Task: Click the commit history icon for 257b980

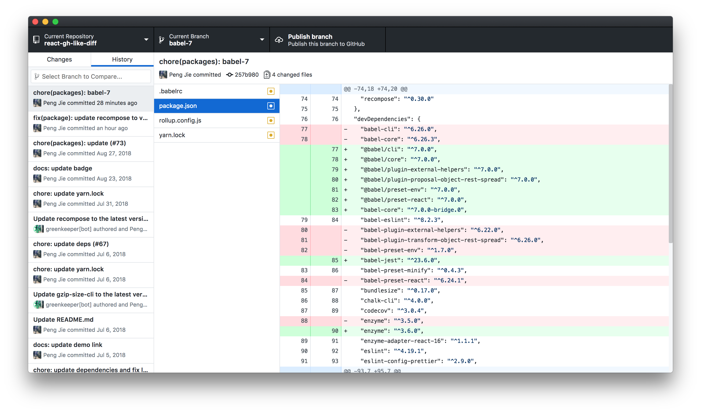Action: (229, 75)
